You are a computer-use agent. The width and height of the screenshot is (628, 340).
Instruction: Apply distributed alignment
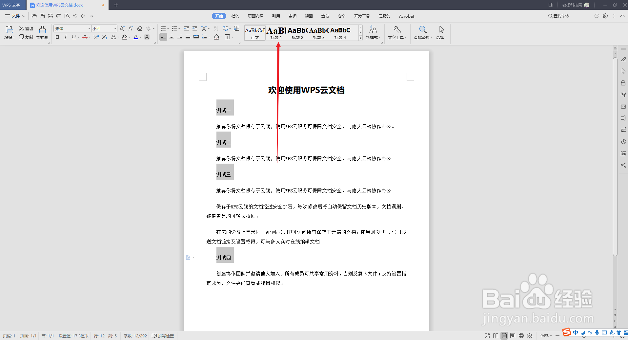[x=196, y=37]
